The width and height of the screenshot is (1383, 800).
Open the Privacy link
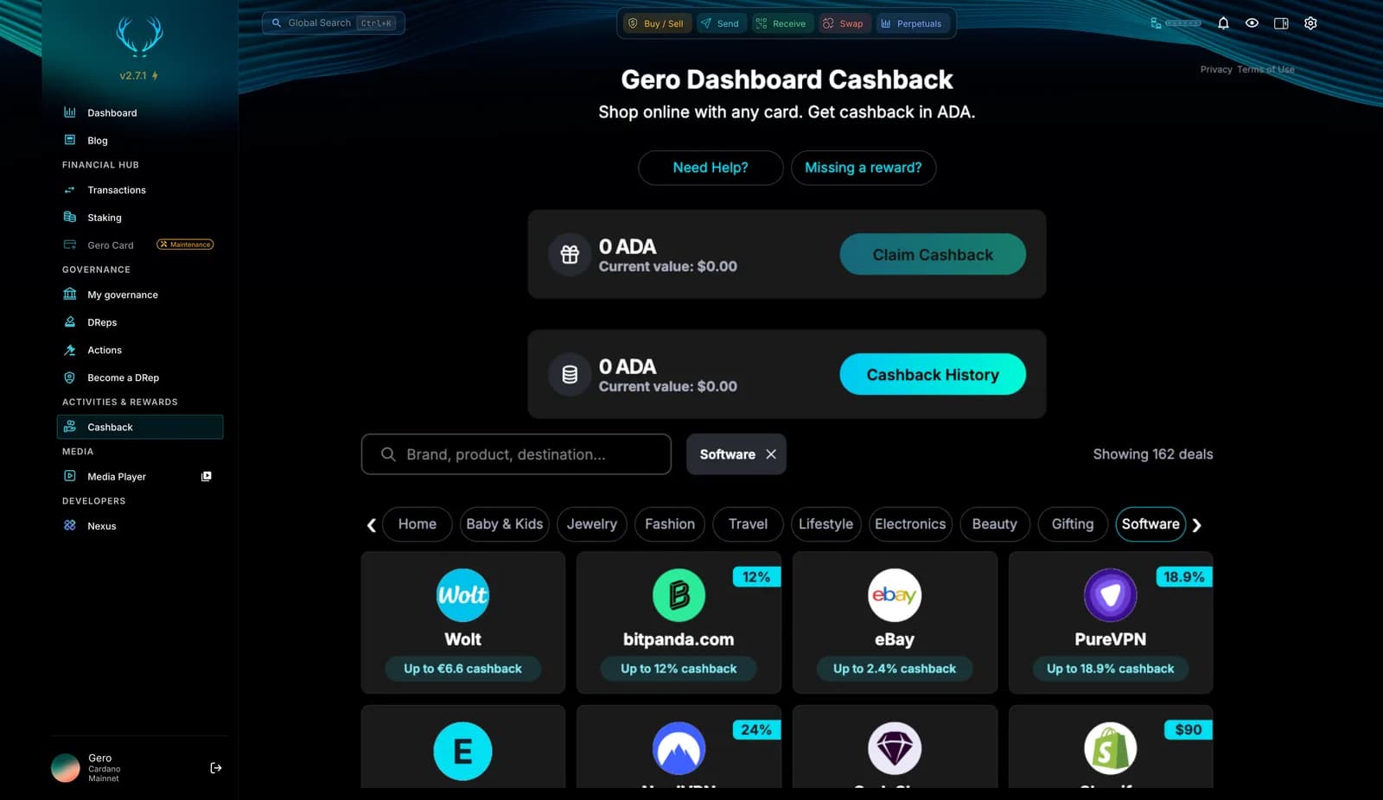click(1216, 70)
